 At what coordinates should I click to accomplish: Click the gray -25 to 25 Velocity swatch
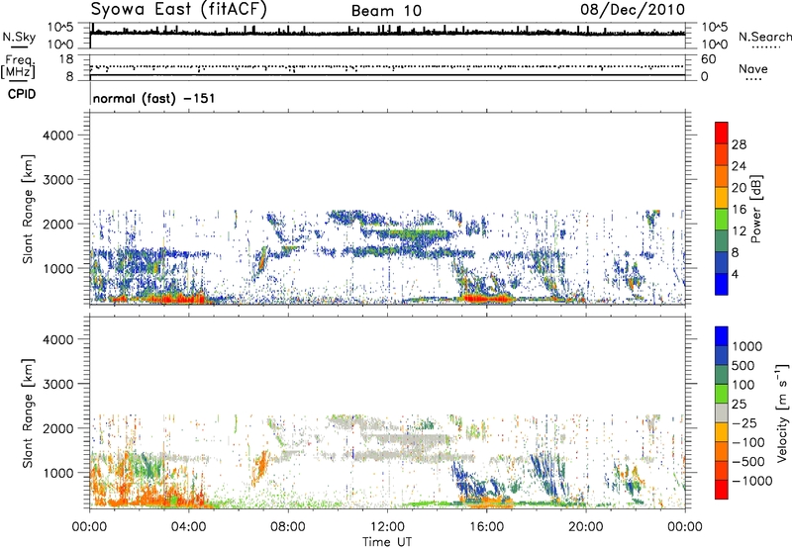(x=722, y=413)
